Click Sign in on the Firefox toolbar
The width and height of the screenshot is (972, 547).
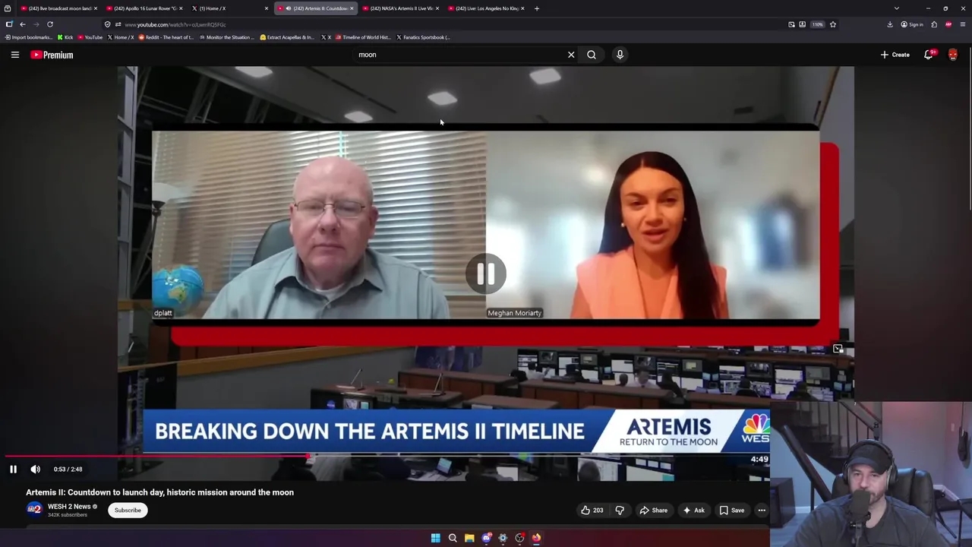point(912,24)
